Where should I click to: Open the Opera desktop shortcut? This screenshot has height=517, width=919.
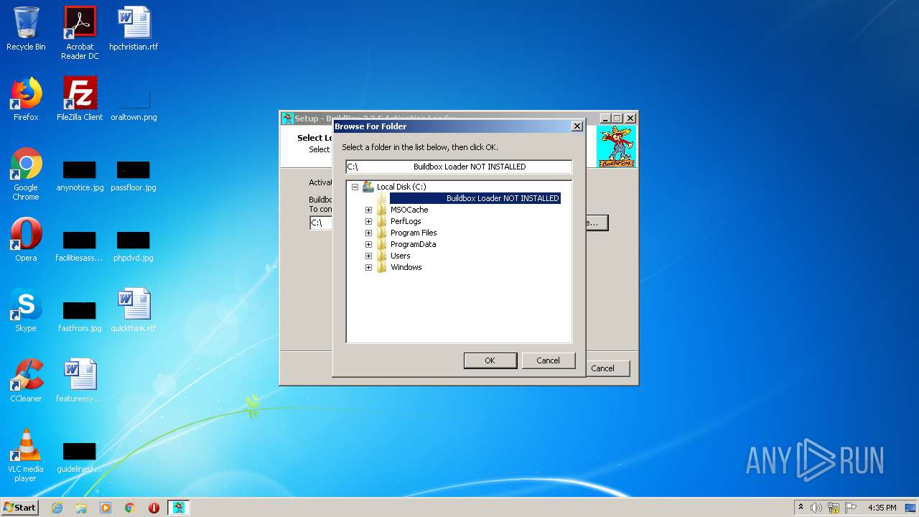click(26, 240)
